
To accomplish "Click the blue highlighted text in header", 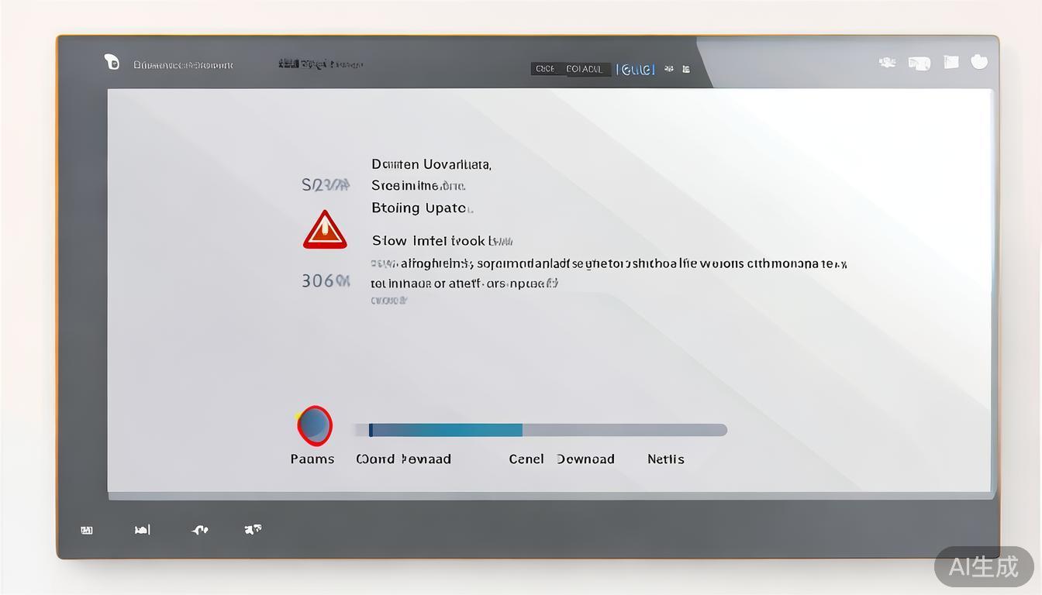I will click(x=636, y=69).
